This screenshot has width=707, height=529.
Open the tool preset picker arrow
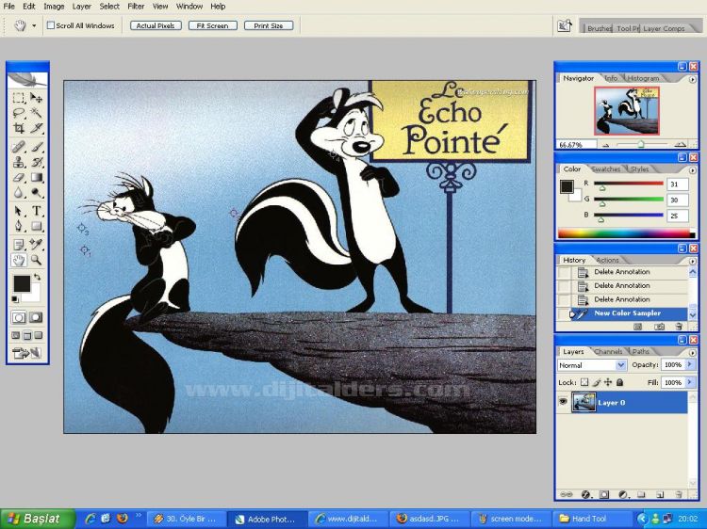34,25
